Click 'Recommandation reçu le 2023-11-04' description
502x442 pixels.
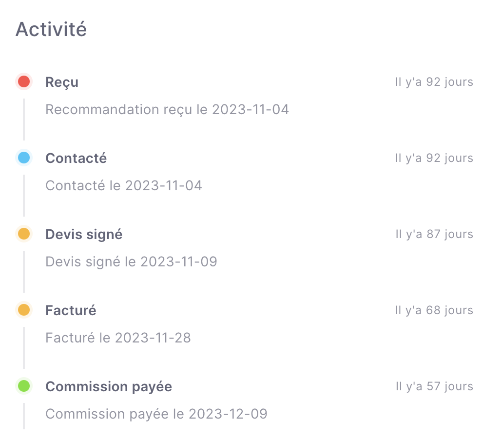[x=167, y=110]
